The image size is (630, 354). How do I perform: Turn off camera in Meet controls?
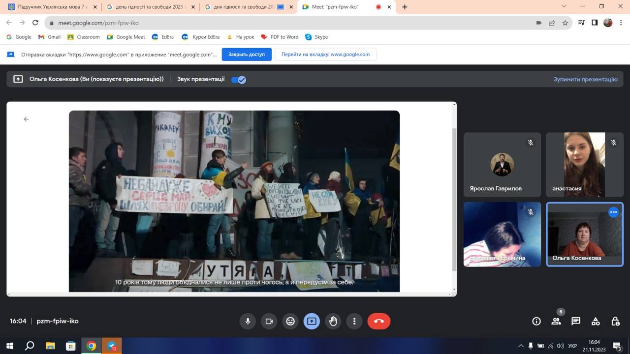[x=269, y=321]
